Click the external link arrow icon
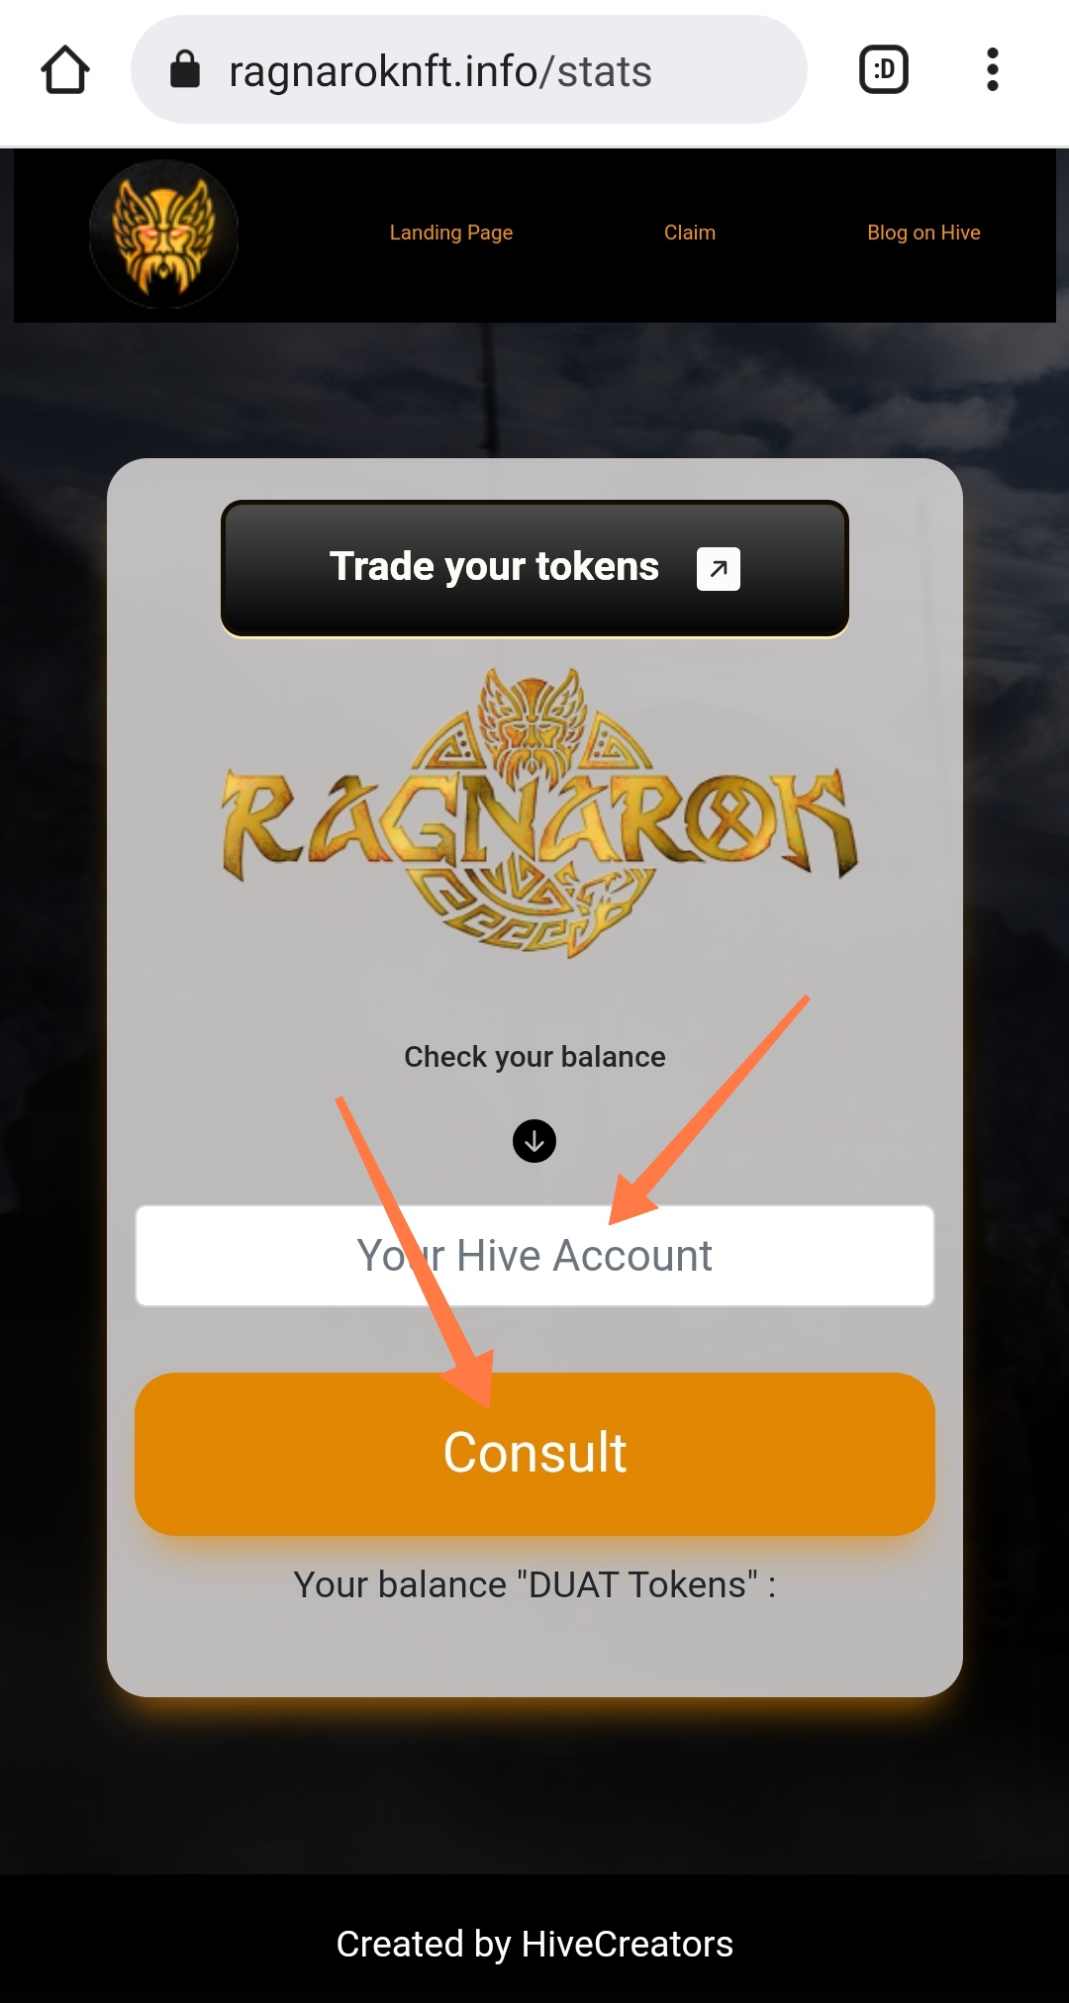This screenshot has width=1069, height=2003. pos(719,569)
